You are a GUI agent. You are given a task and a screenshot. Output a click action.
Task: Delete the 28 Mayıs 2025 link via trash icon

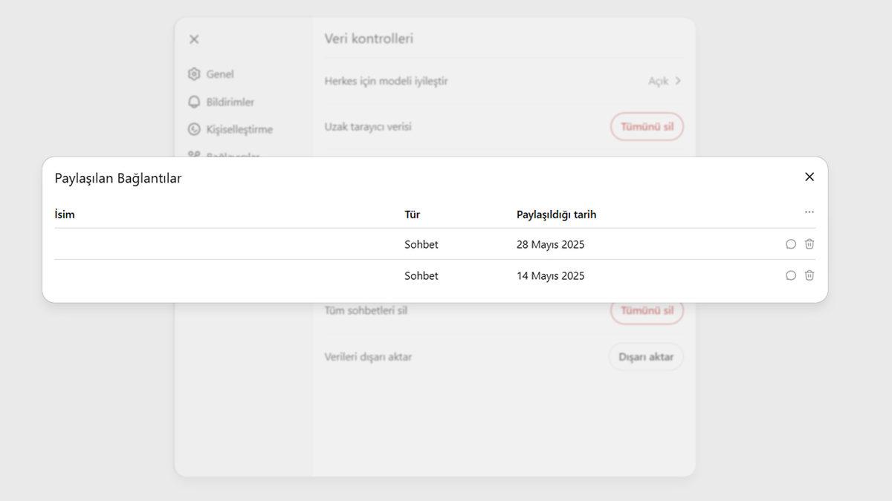tap(809, 243)
